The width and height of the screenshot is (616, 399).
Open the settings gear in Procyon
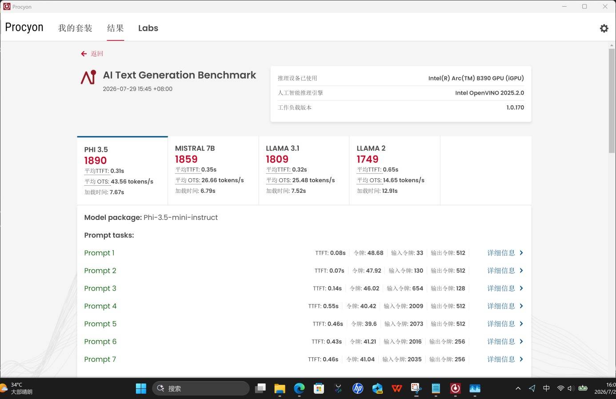(604, 28)
